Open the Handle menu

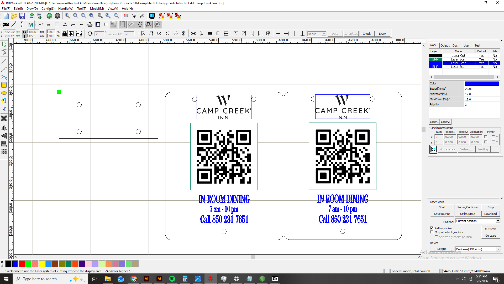(x=66, y=9)
